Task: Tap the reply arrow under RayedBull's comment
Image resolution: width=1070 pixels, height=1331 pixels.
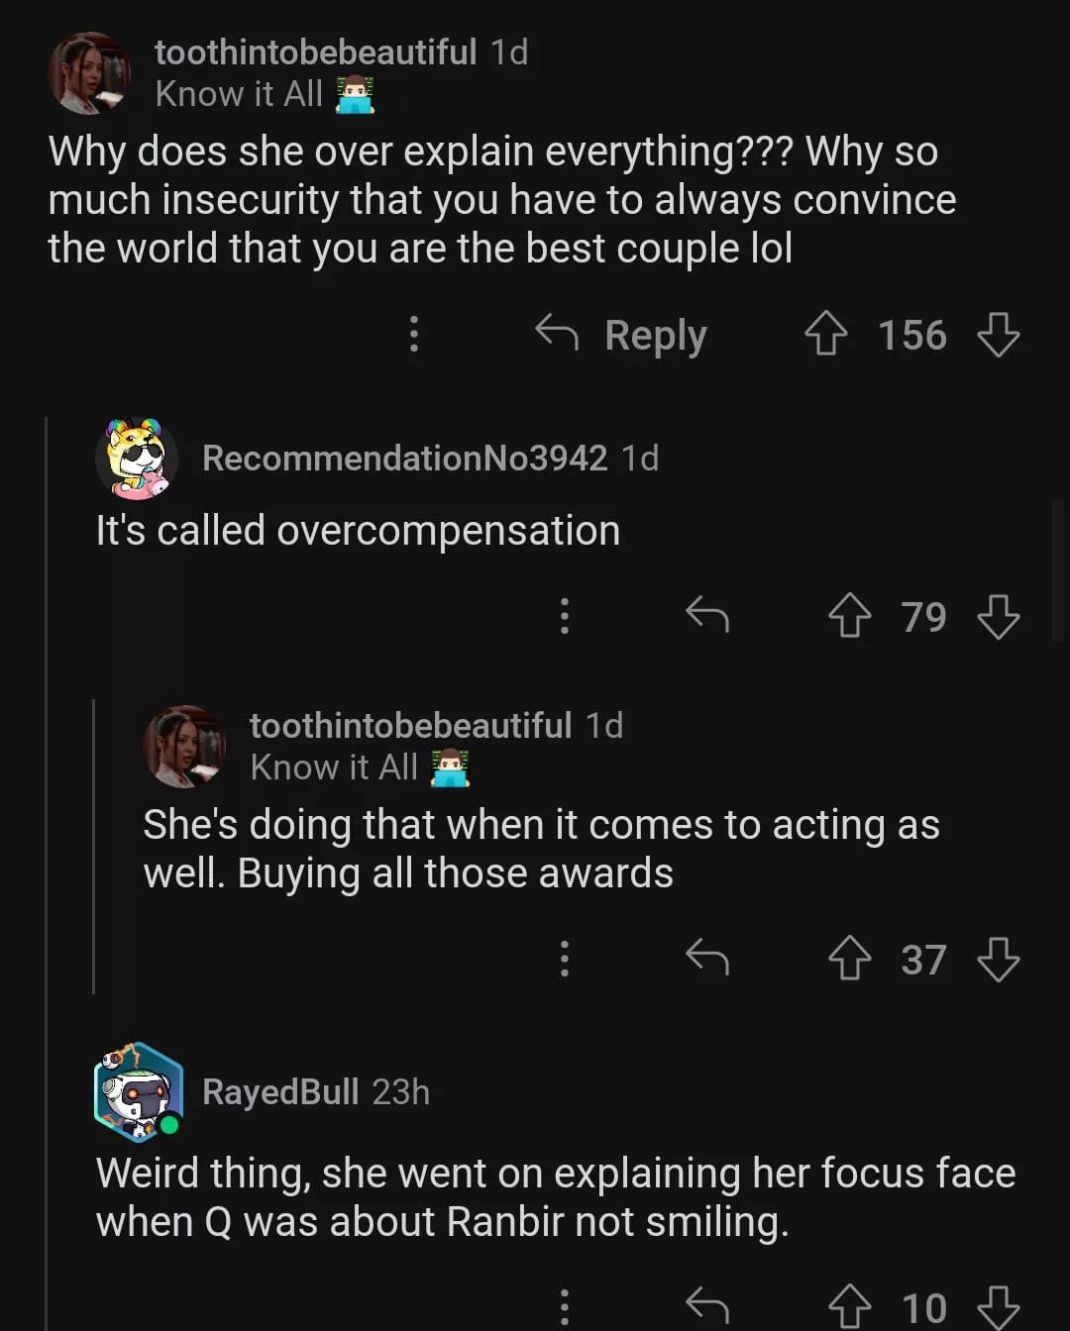Action: (x=707, y=1307)
